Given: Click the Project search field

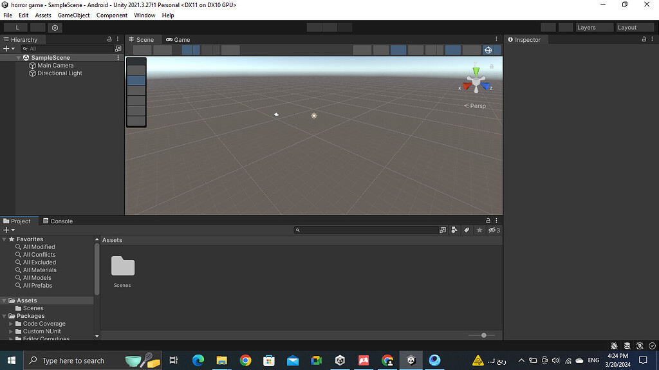Looking at the screenshot, I should [x=366, y=230].
